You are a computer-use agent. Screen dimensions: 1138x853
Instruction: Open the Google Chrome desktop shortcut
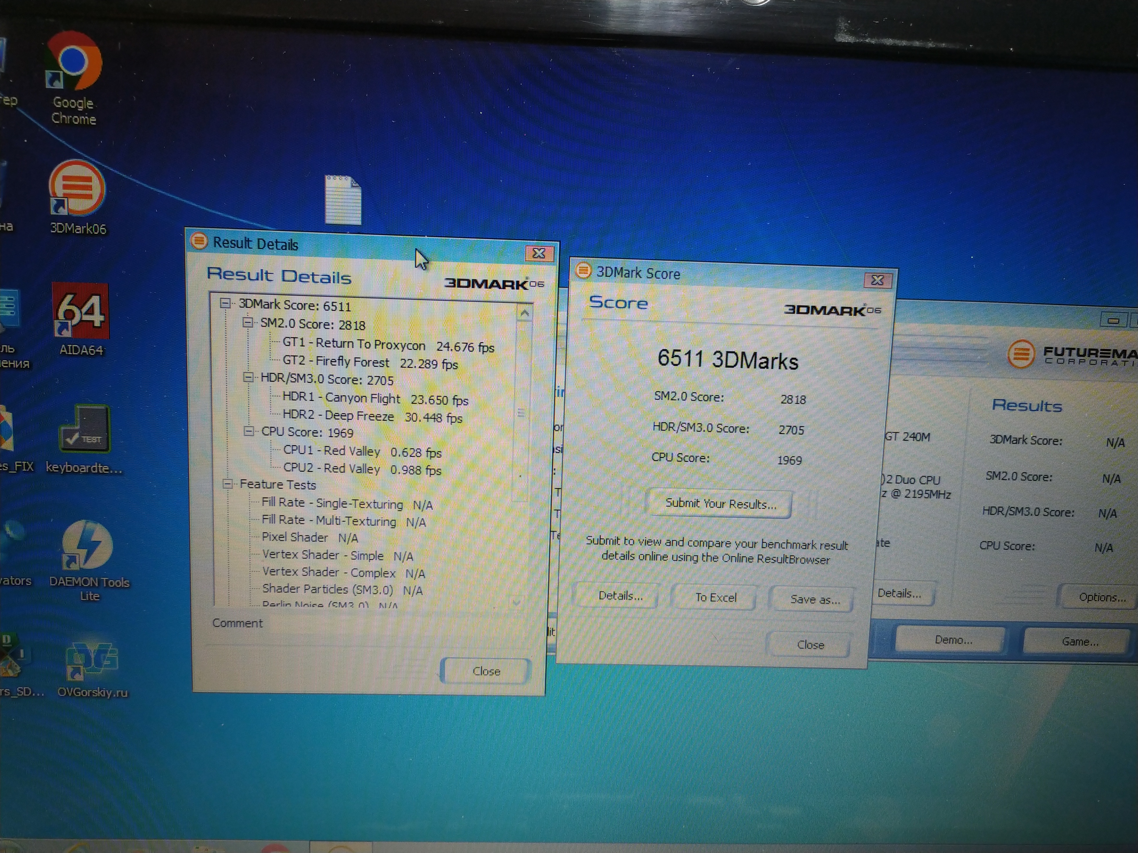74,78
